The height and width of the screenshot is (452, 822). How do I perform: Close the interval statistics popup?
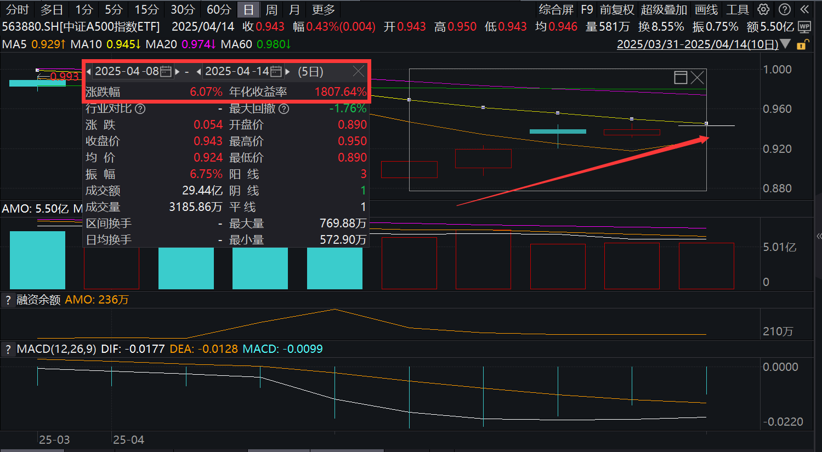(359, 71)
